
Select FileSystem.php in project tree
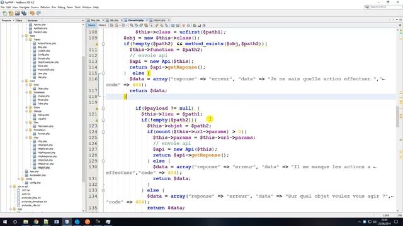(x=45, y=126)
